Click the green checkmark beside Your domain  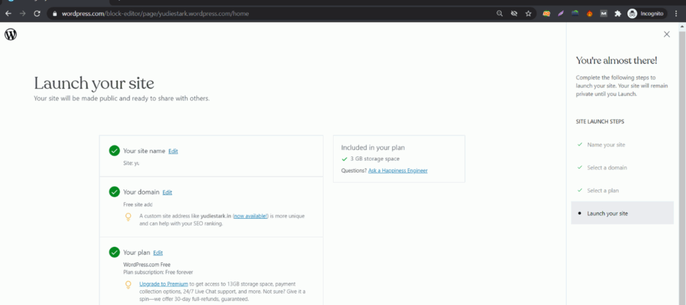pos(114,192)
